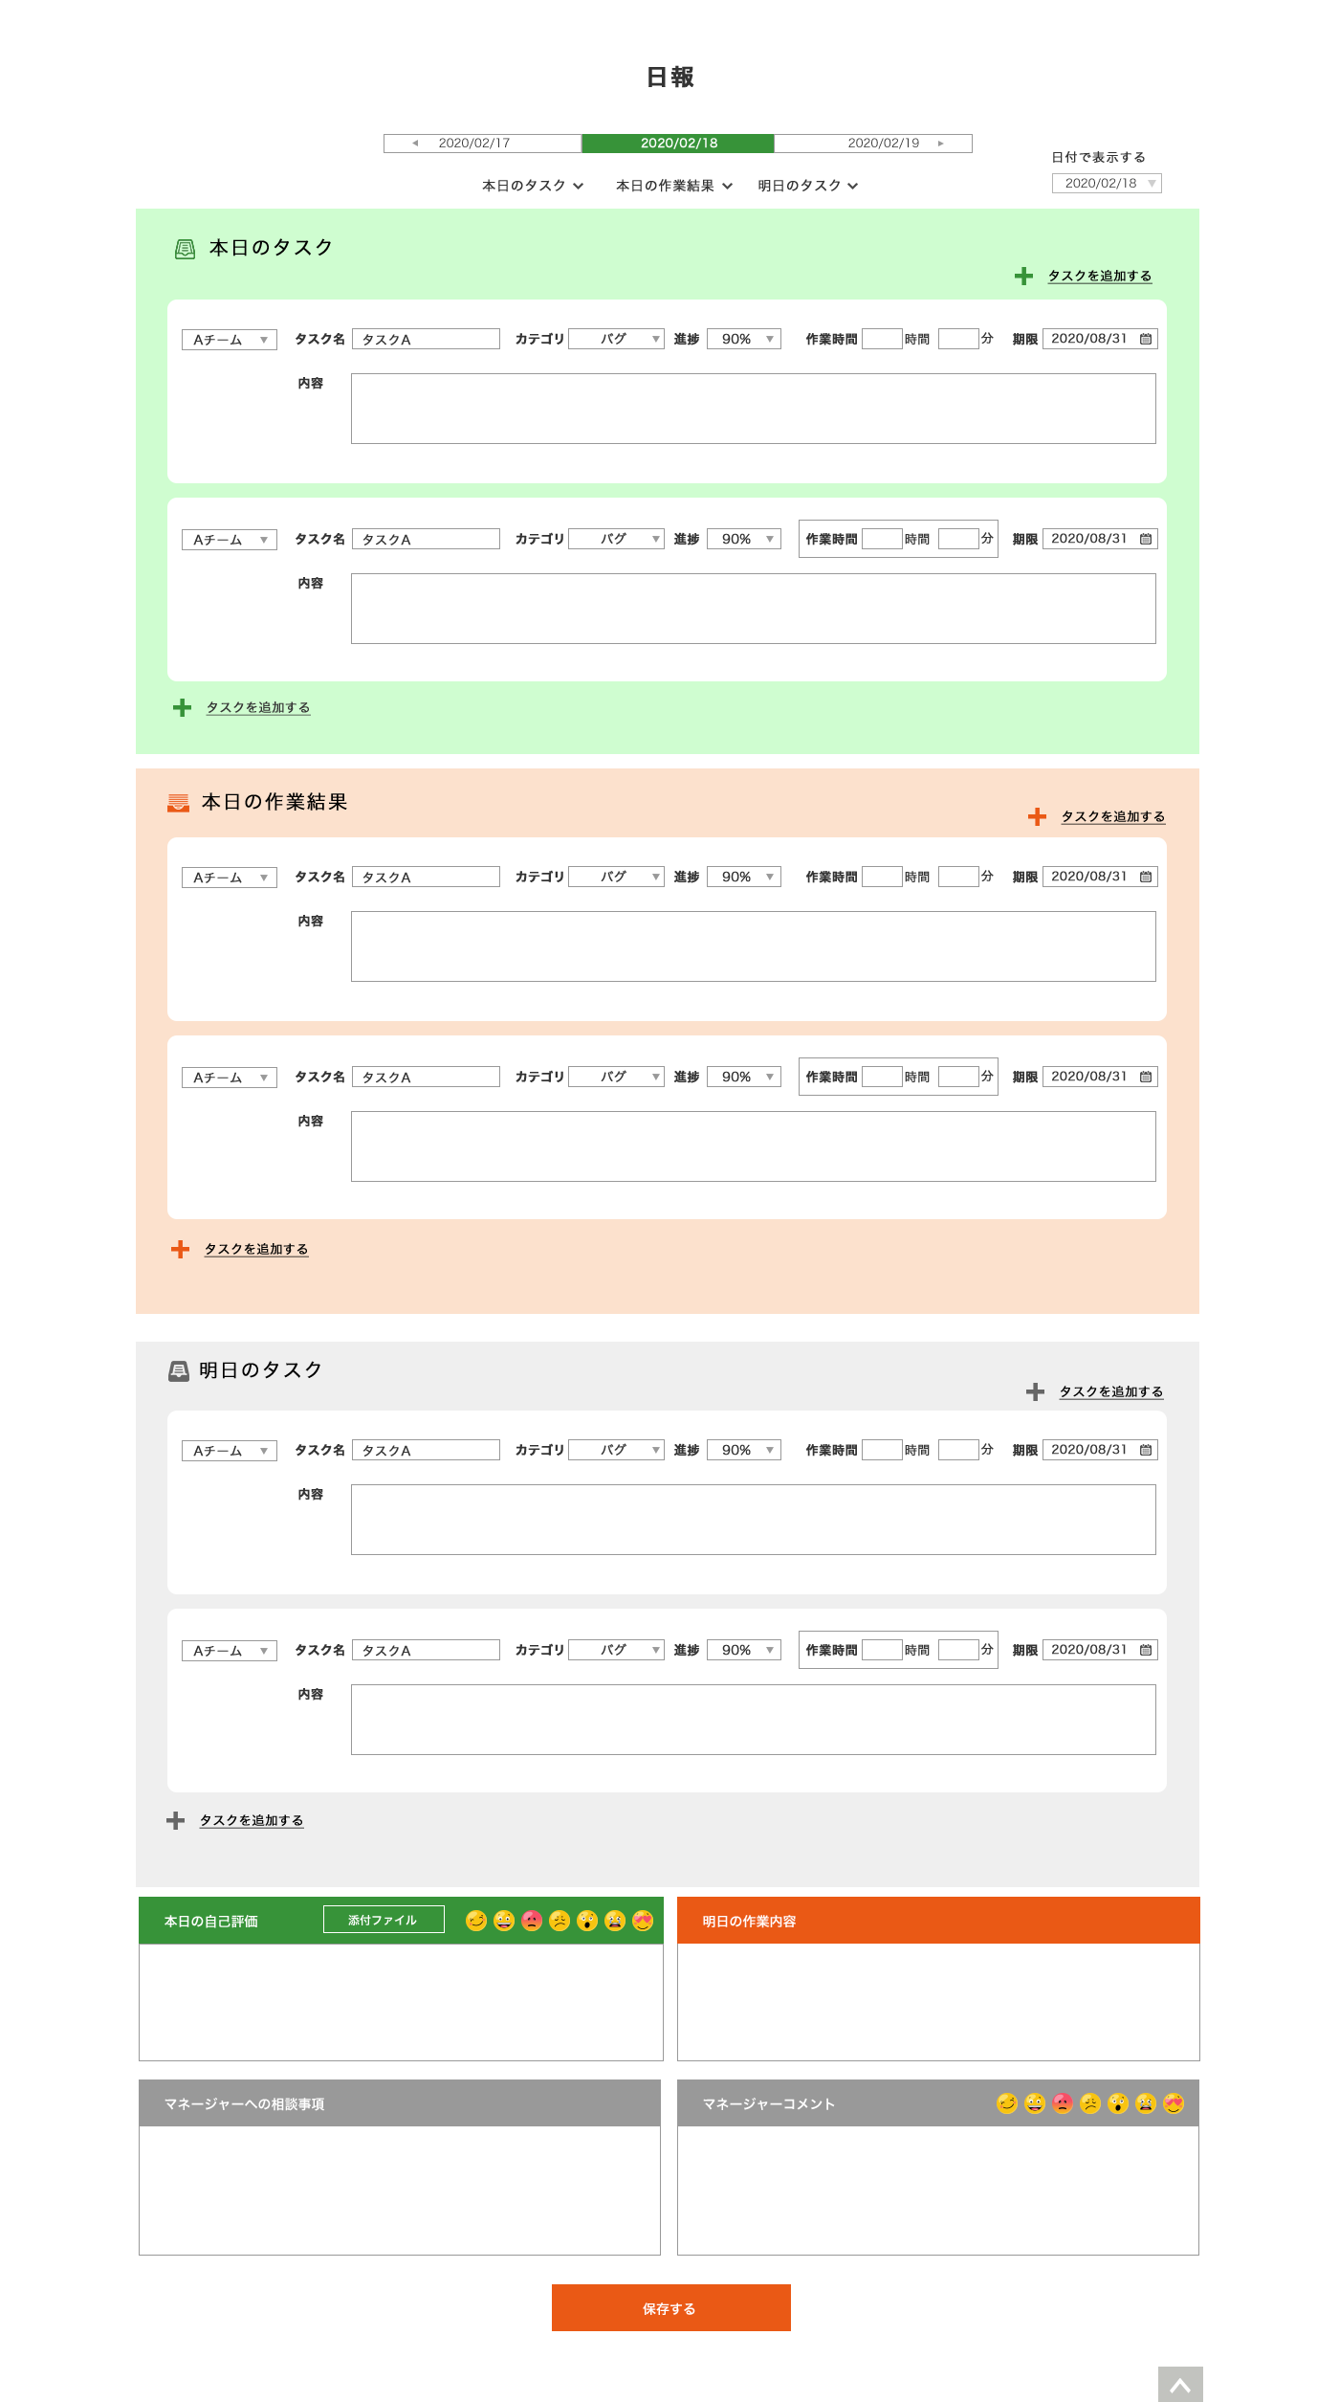This screenshot has width=1339, height=2402.
Task: Open calendar icon of first 本日のタスク task's 期限
Action: pos(1146,339)
